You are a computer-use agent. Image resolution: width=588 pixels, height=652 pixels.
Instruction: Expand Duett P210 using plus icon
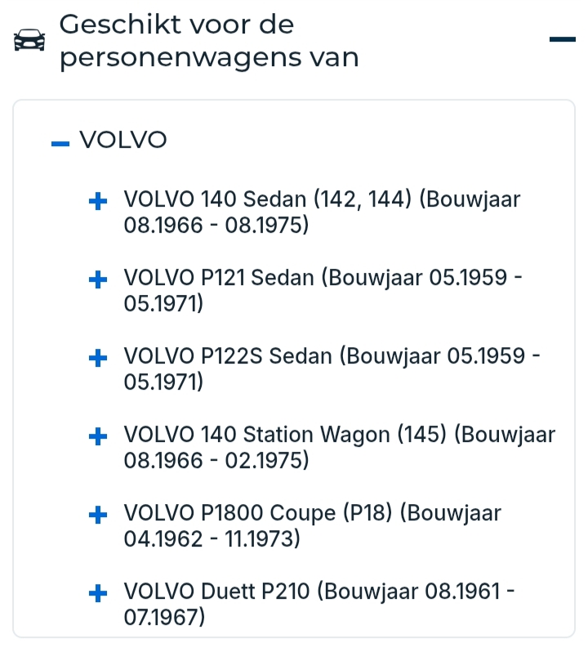click(98, 593)
